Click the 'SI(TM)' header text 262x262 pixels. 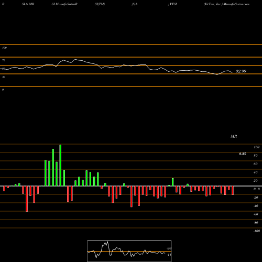pyautogui.click(x=100, y=4)
